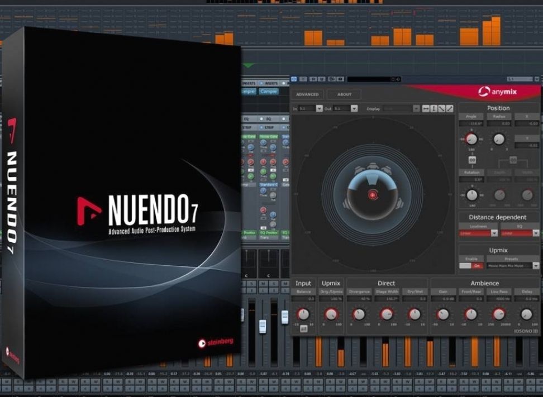Click the Ambience Gain -6.0 dB value field
Screen dimensions: 543x397
[x=443, y=299]
